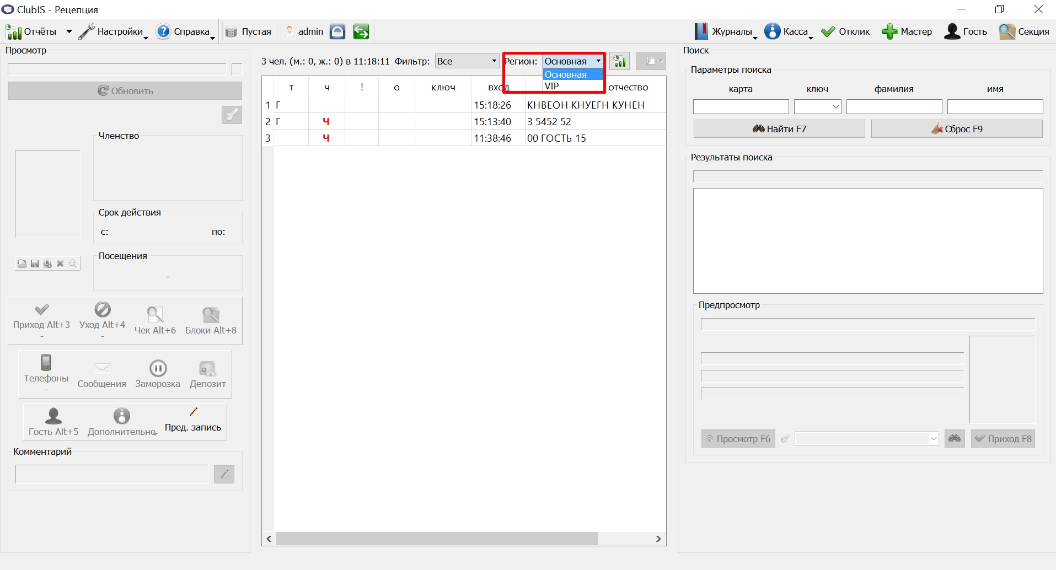The height and width of the screenshot is (570, 1056).
Task: Open the Журналы journals menu
Action: [725, 31]
